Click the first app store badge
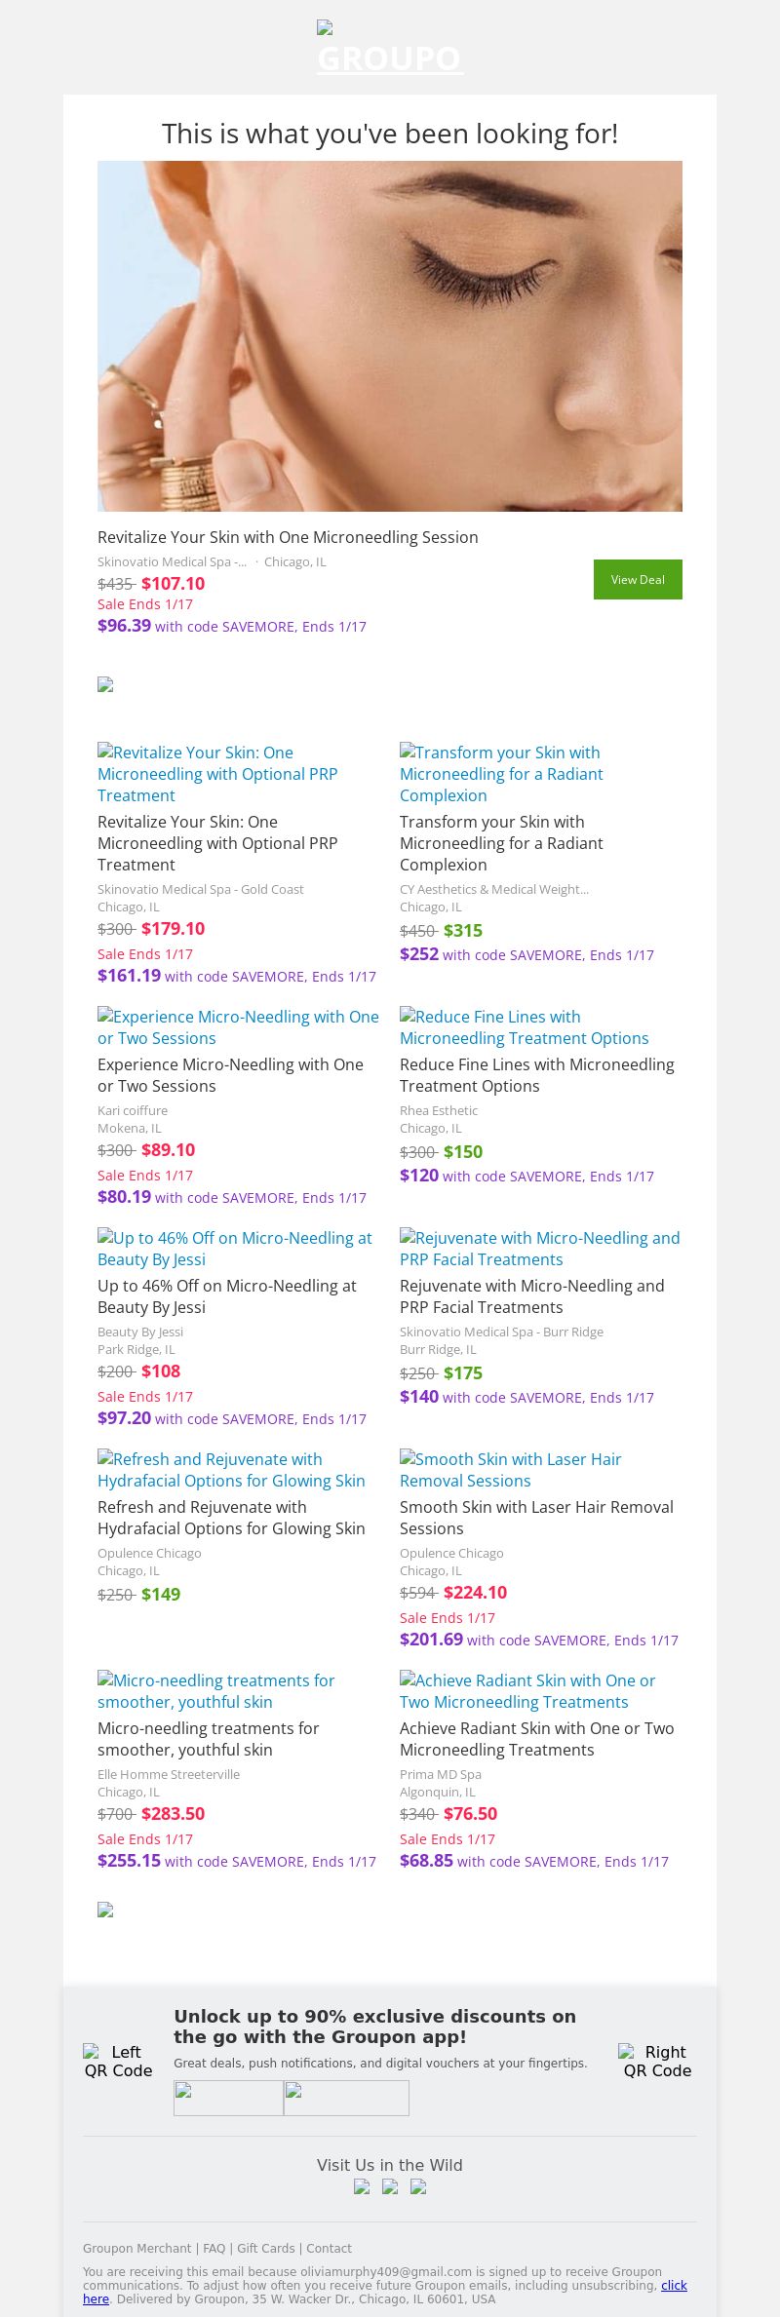Screen dimensions: 780x2317 pos(228,2098)
